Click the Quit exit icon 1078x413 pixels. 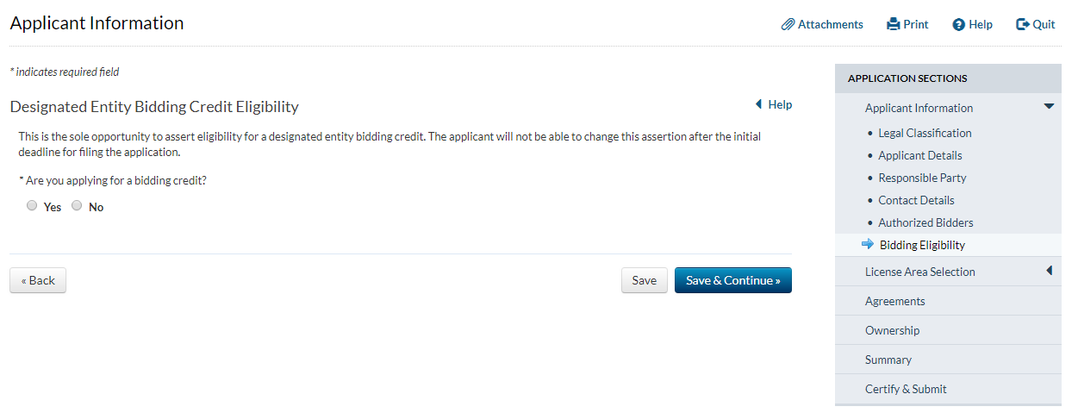[x=1023, y=24]
